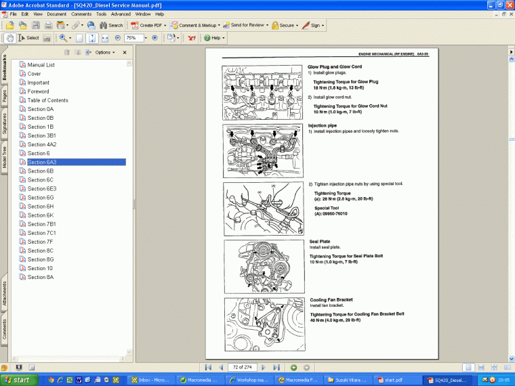
Task: Click the Print icon in the toolbar
Action: pyautogui.click(x=49, y=25)
